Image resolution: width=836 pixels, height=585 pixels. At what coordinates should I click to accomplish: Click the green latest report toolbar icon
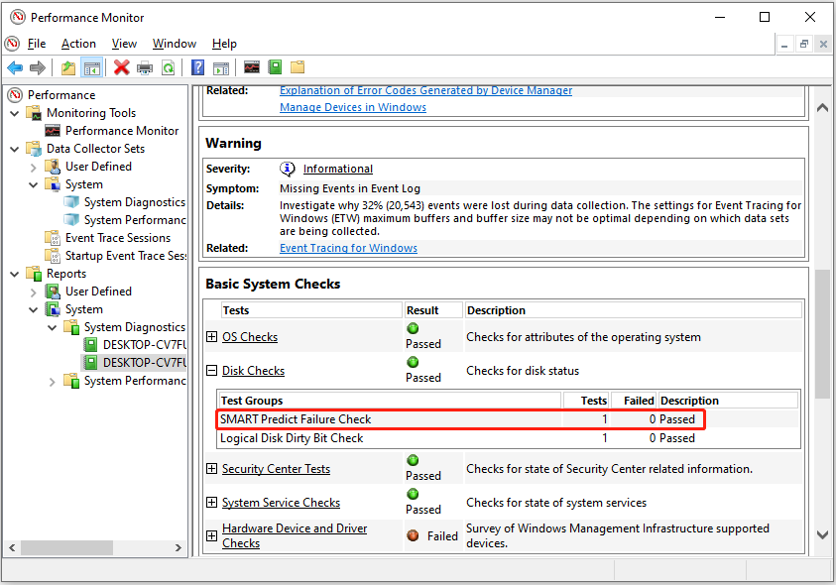274,67
